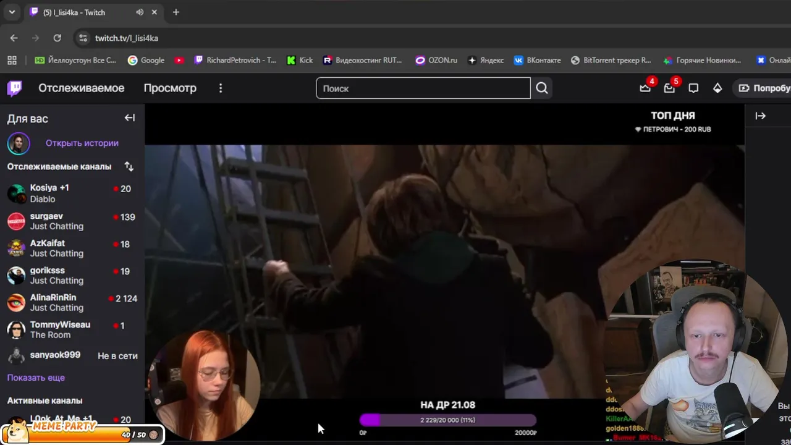Open the Горячие Новинки bookmark
This screenshot has height=445, width=791.
(702, 60)
